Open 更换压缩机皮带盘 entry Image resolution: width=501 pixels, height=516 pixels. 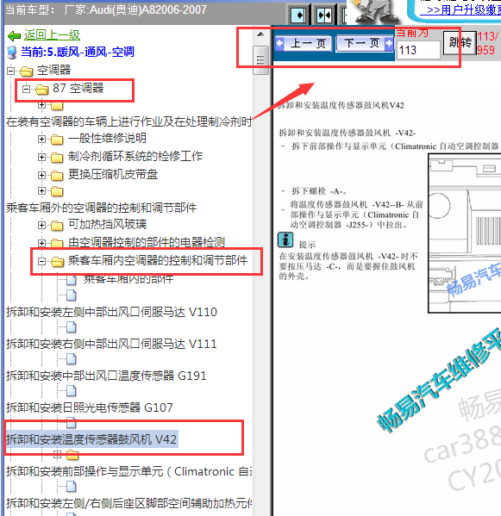coord(113,174)
